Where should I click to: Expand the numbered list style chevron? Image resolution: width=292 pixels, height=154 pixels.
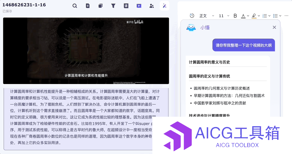[x=269, y=16]
